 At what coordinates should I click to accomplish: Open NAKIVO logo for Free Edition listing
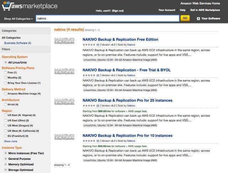[64, 41]
